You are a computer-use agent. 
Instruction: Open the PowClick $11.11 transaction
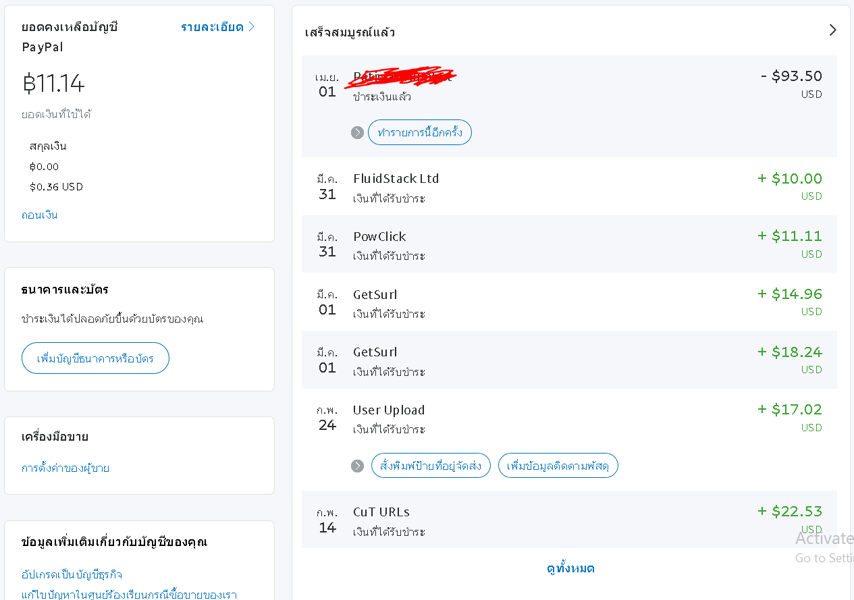[569, 244]
